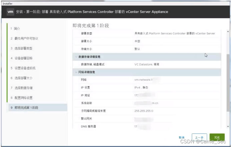Click the 子网掩码或前缀长度 label

93,111
